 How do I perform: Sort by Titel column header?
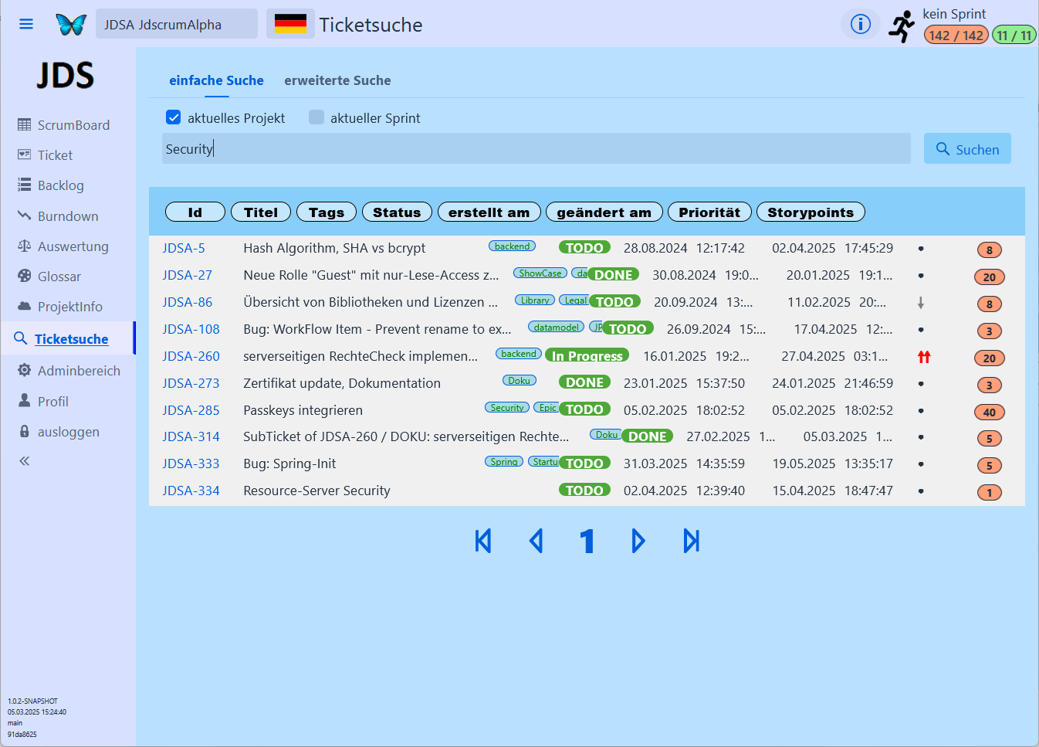pos(261,212)
